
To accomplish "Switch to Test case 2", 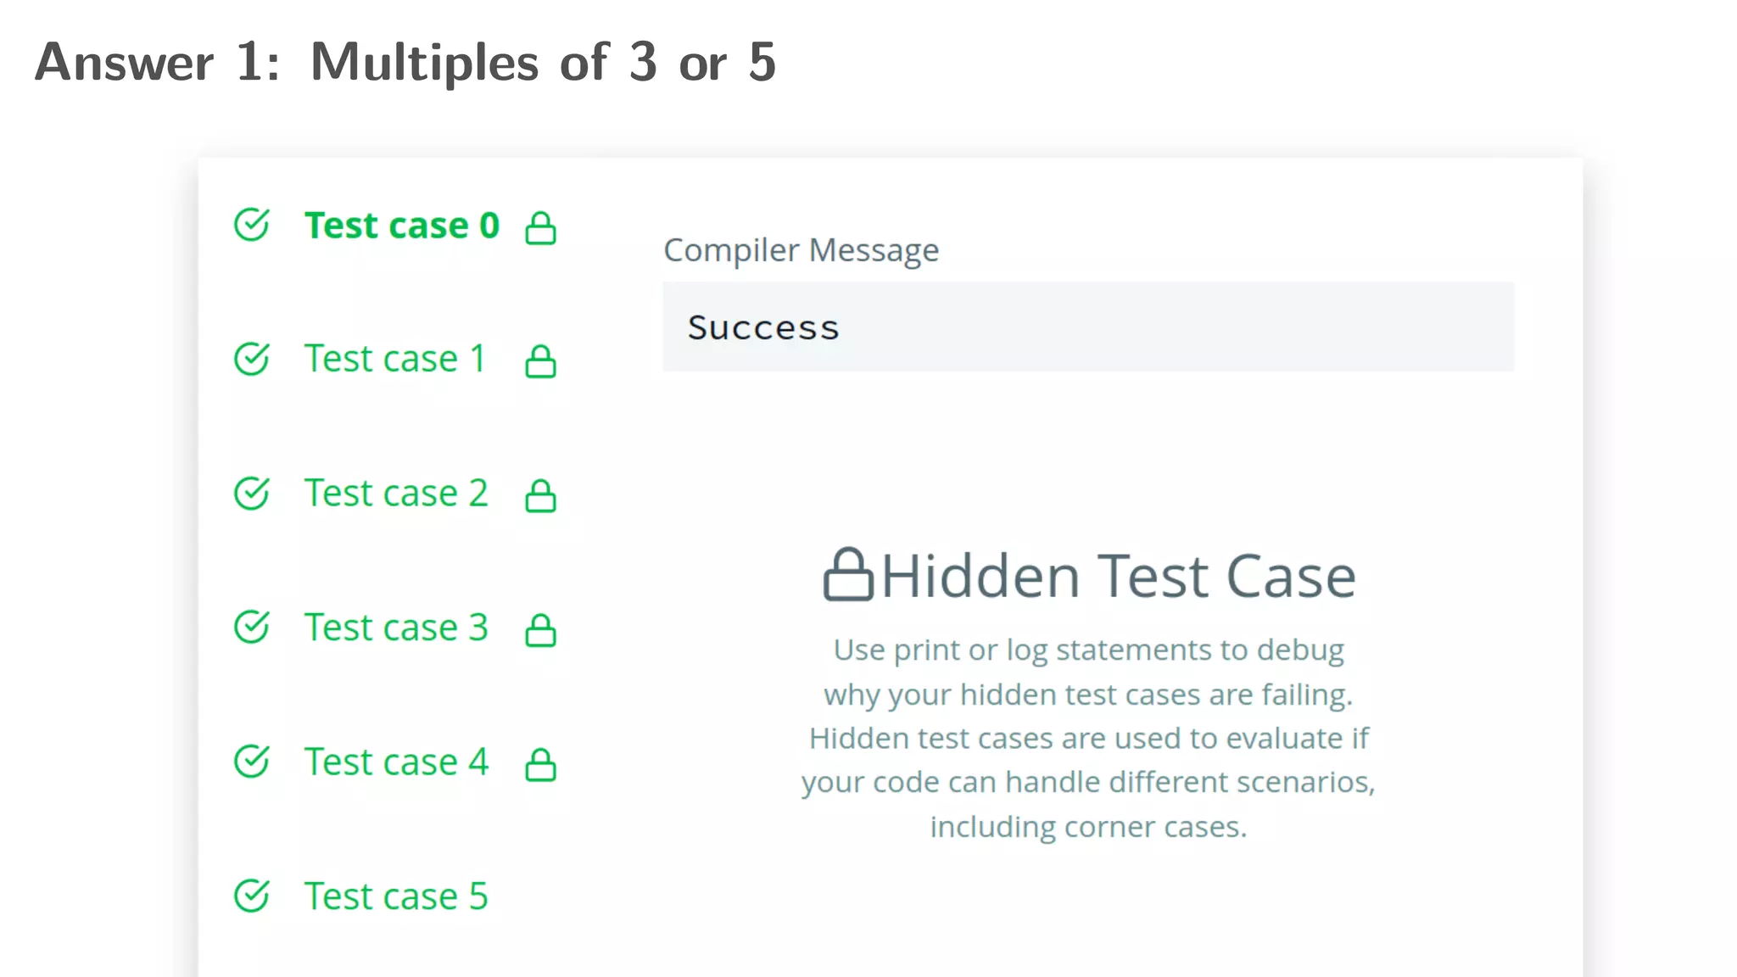I will coord(396,493).
